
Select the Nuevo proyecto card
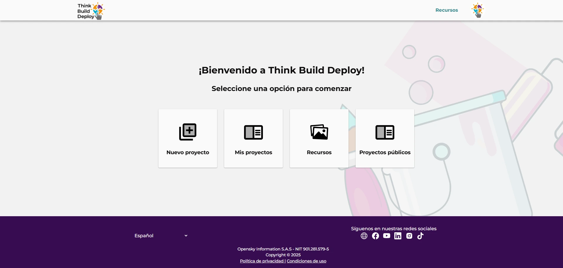pyautogui.click(x=188, y=138)
